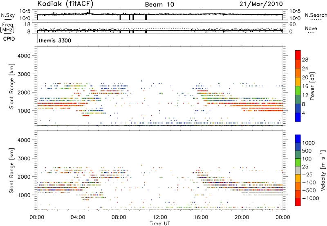Click the '-1000' Velocity colorbar label

tap(311, 198)
